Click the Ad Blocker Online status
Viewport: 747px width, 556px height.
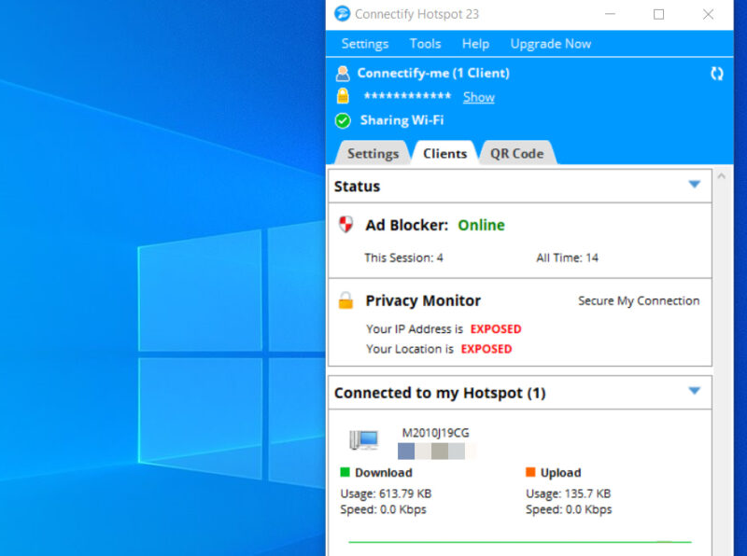pyautogui.click(x=481, y=225)
